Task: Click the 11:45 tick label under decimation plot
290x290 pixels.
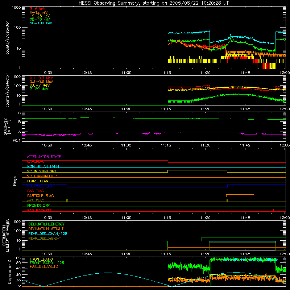Action: click(245, 254)
